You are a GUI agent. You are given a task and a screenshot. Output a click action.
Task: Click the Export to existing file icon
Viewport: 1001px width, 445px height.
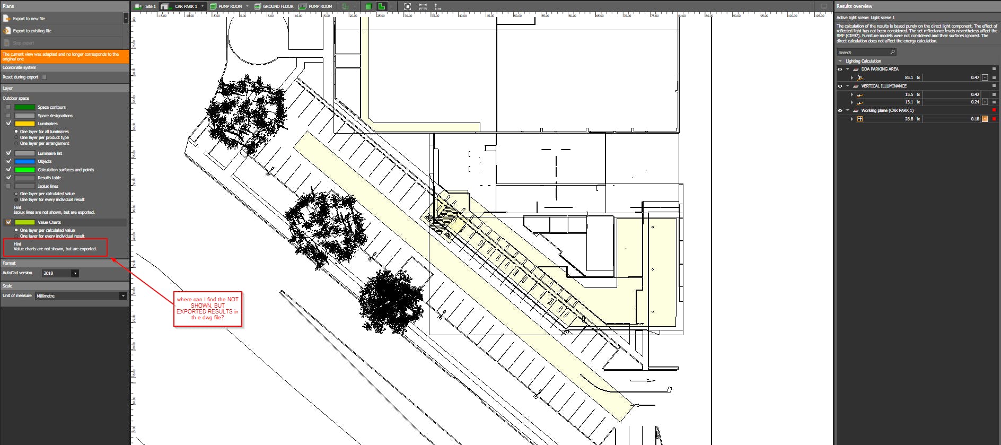(7, 31)
